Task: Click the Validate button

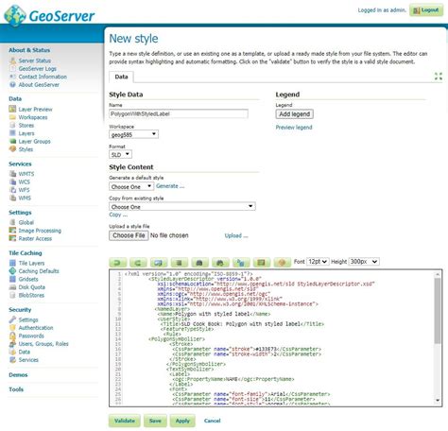Action: [x=125, y=421]
